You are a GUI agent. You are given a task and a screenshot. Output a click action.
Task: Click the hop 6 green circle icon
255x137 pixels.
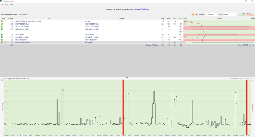pos(2,35)
